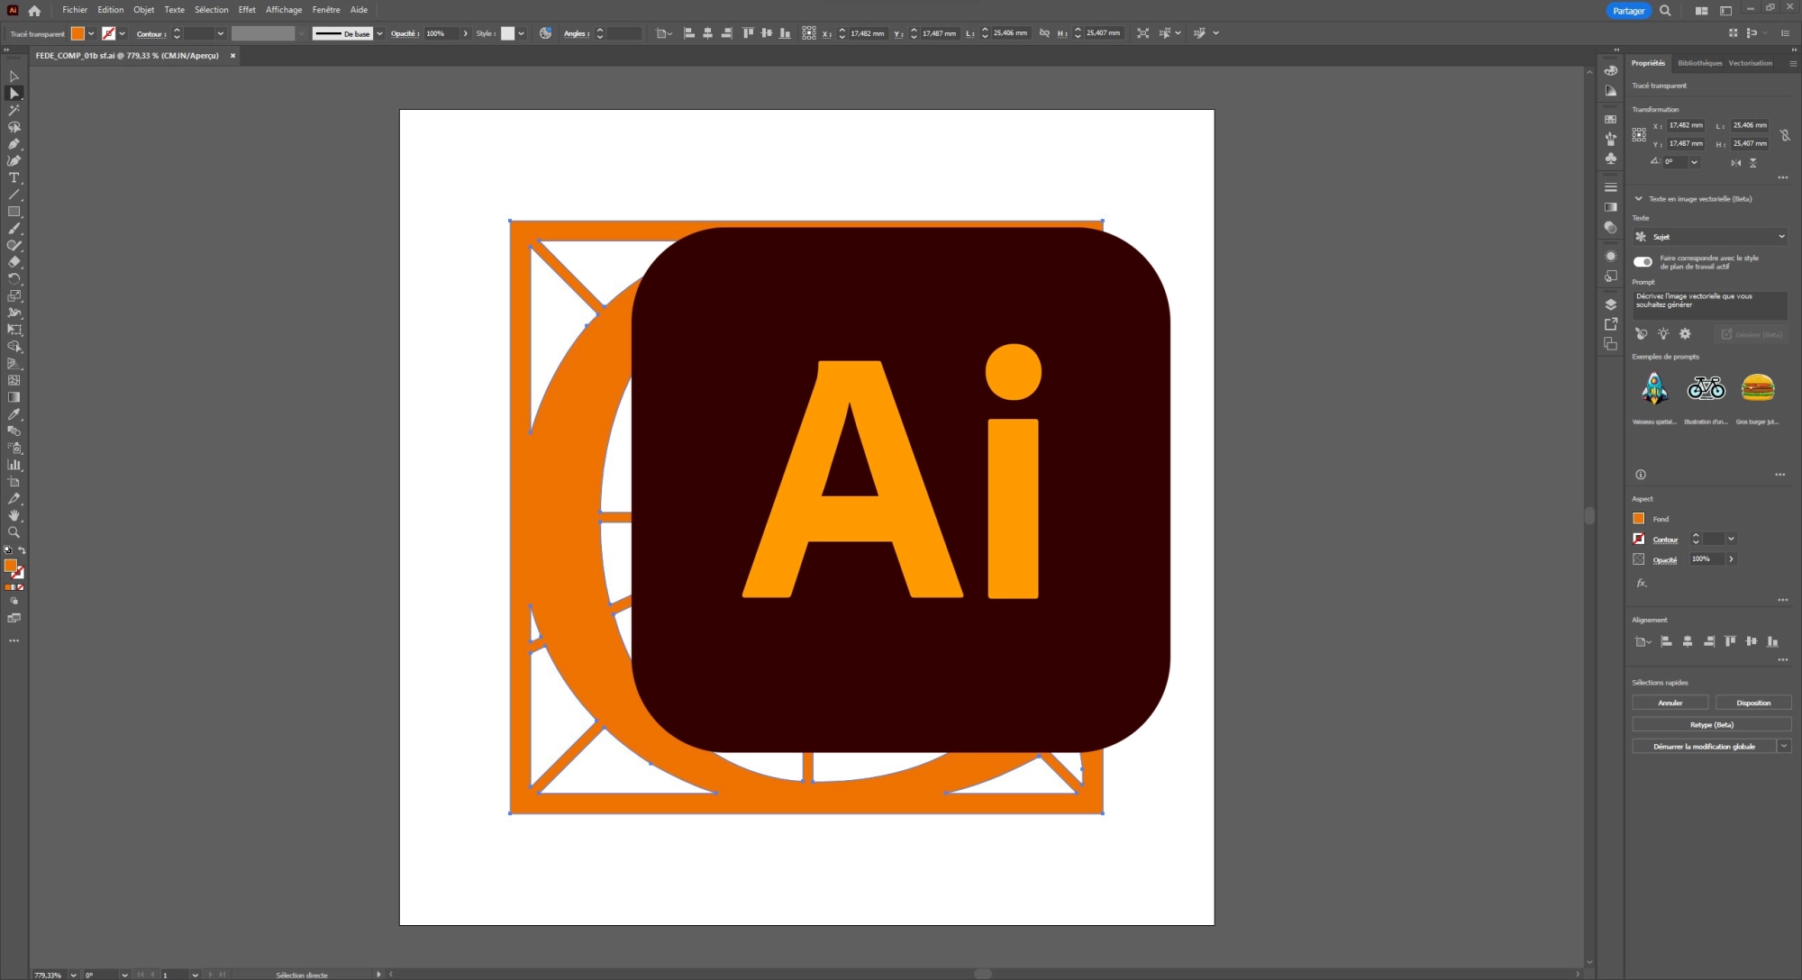
Task: Open the Stroke panel icon
Action: [1611, 187]
